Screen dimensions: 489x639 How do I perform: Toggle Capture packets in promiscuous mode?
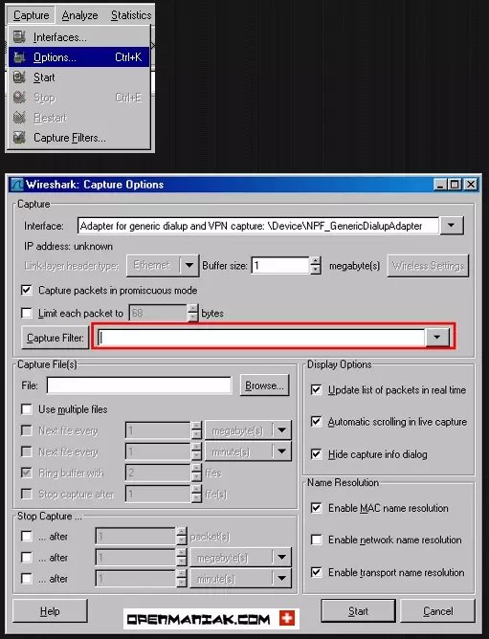click(x=27, y=290)
